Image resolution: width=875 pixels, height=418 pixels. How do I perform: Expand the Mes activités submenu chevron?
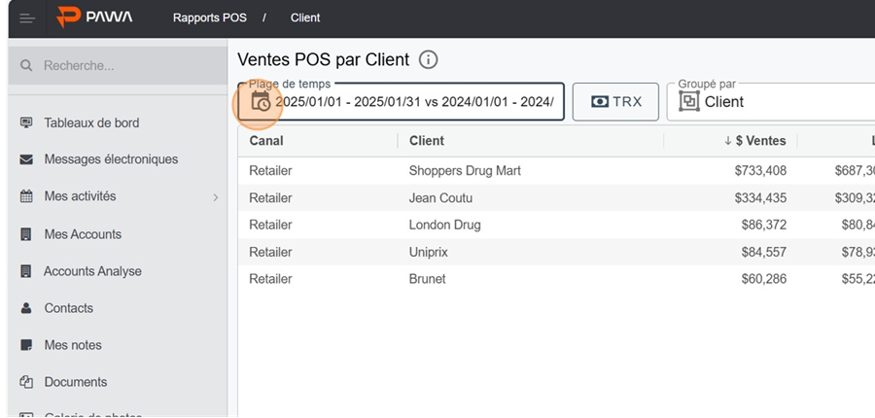(x=216, y=197)
